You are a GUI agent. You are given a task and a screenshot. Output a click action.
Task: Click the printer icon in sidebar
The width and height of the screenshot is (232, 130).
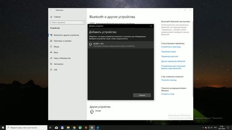[51, 41]
